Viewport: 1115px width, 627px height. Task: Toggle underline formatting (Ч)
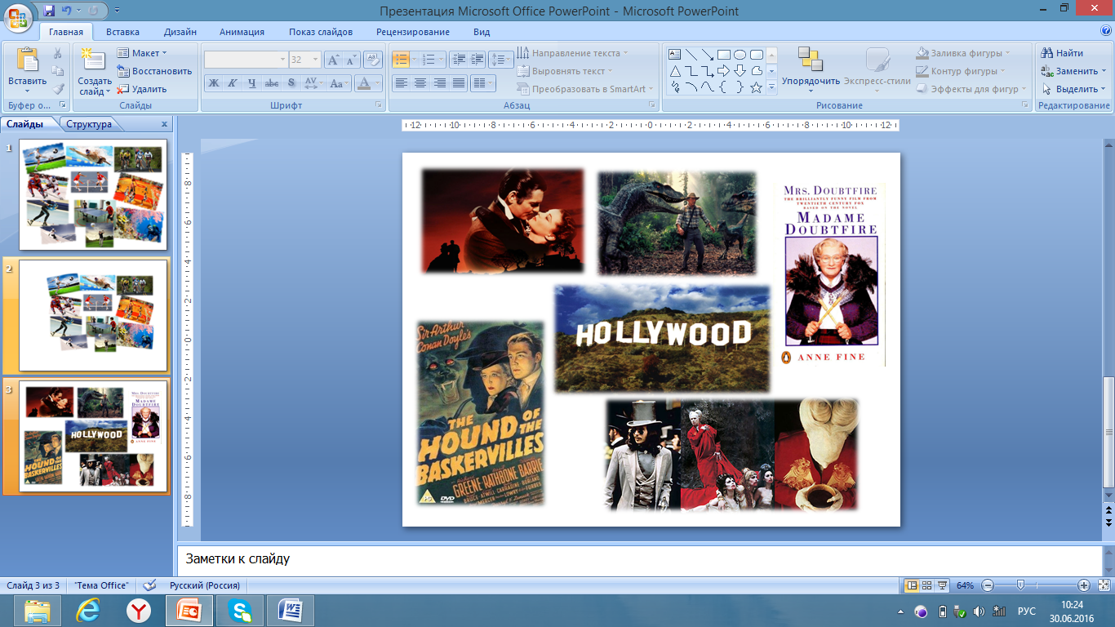(251, 83)
